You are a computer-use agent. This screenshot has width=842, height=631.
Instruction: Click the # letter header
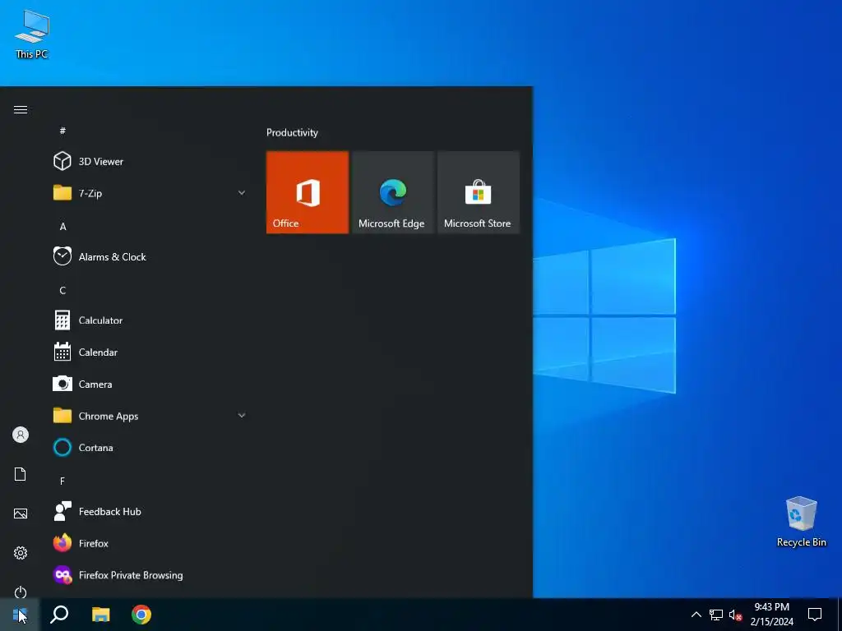point(62,131)
